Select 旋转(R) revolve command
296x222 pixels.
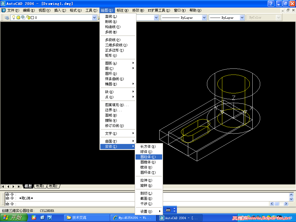[149, 186]
